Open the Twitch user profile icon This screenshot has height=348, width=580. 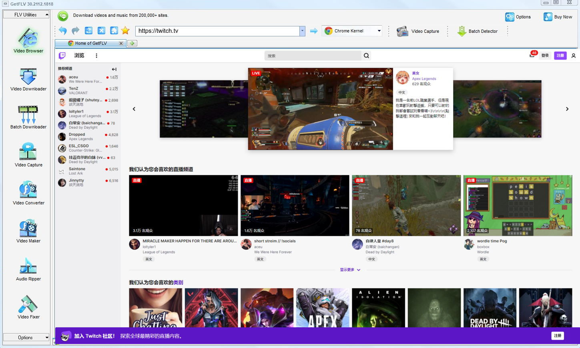[574, 56]
